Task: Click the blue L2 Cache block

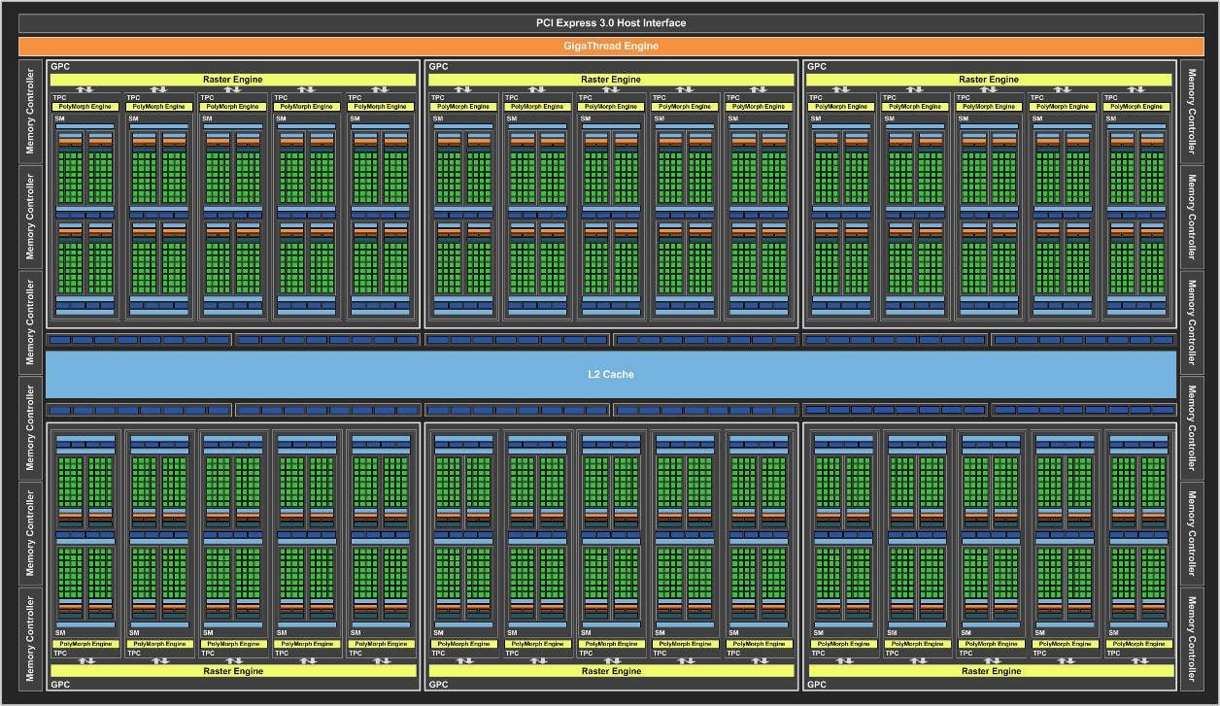Action: coord(610,374)
